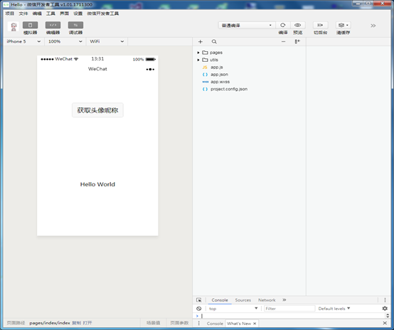Viewport: 394px width, 330px height.
Task: Click the collapse file tree panel icon
Action: tap(297, 42)
